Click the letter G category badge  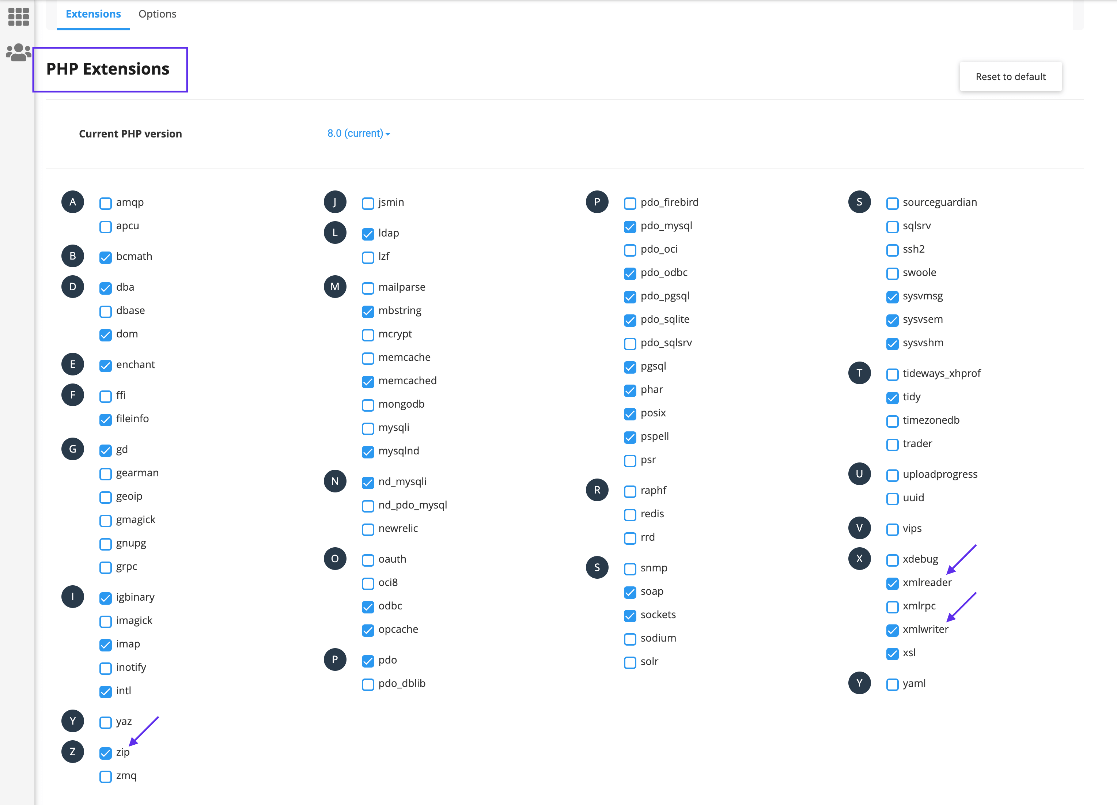pyautogui.click(x=73, y=449)
